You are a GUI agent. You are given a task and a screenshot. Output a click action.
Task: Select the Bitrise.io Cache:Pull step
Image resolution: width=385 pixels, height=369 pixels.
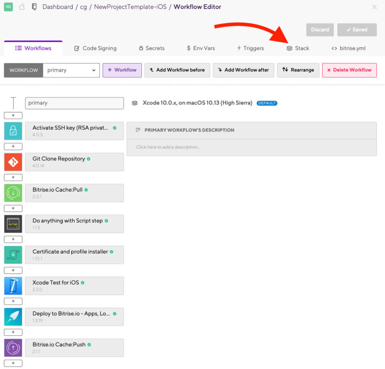(x=74, y=193)
